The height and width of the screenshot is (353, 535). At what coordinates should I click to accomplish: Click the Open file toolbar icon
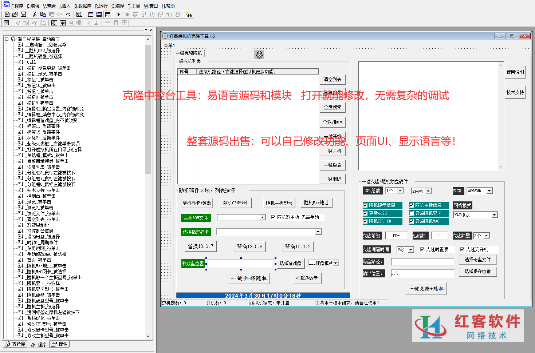[15, 15]
